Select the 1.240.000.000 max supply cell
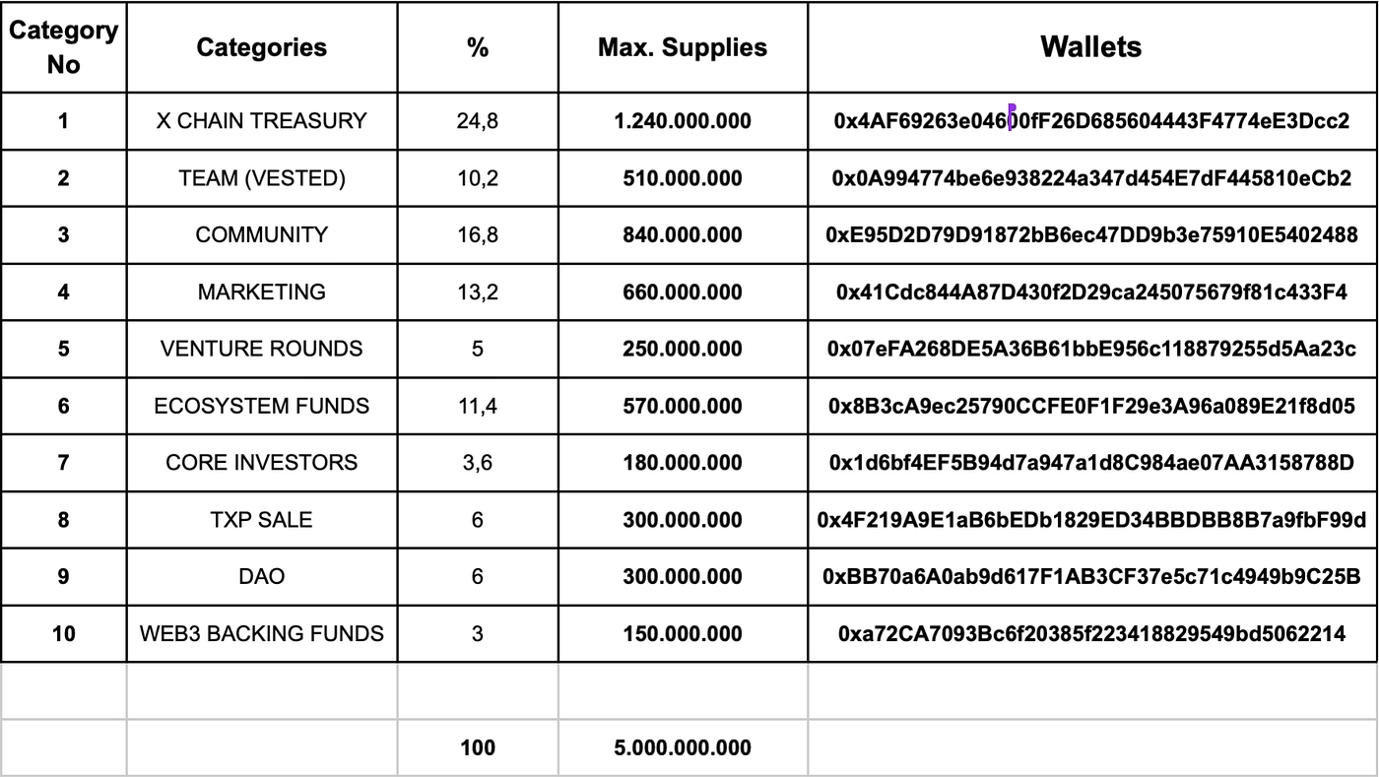Viewport: 1379px width, 777px height. (682, 121)
